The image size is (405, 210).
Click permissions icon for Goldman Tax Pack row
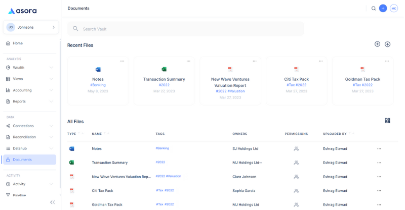(296, 204)
